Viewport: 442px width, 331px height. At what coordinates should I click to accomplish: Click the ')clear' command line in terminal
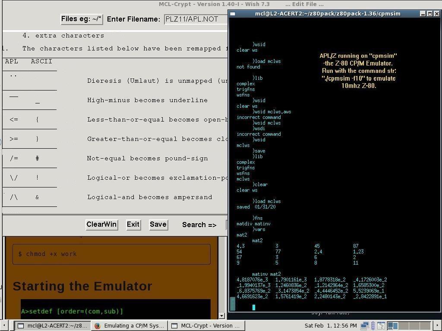[x=260, y=184]
